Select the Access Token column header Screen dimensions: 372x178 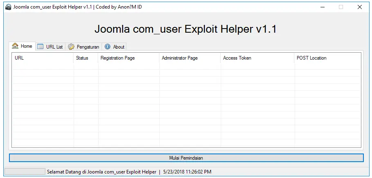point(258,58)
